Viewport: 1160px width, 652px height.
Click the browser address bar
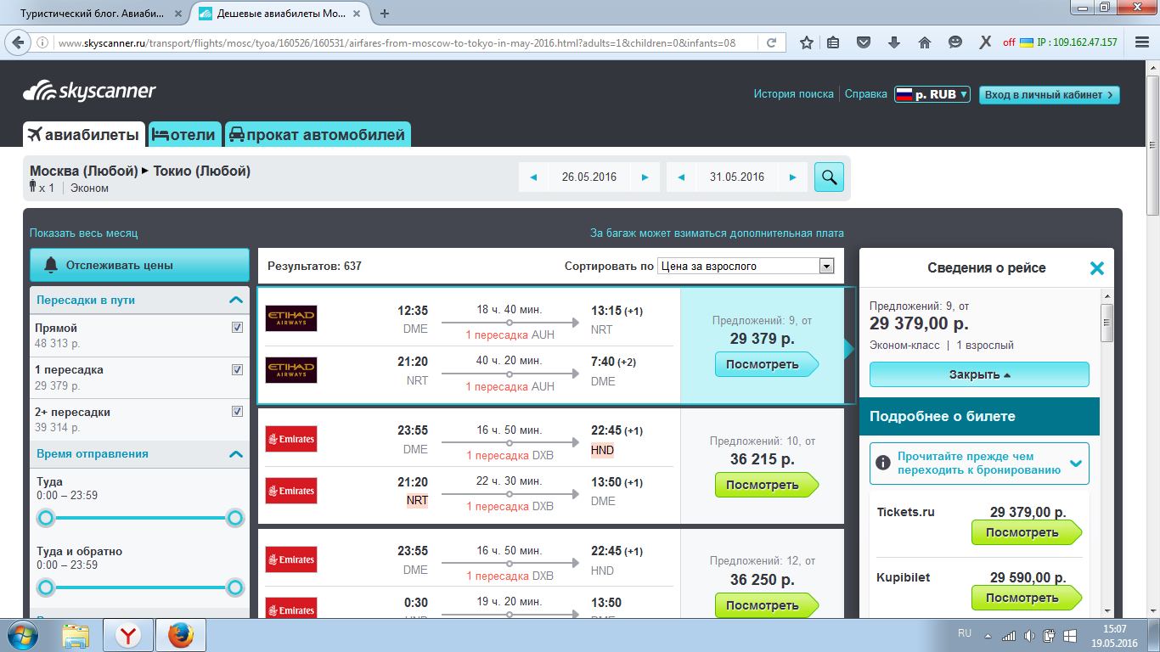point(397,42)
